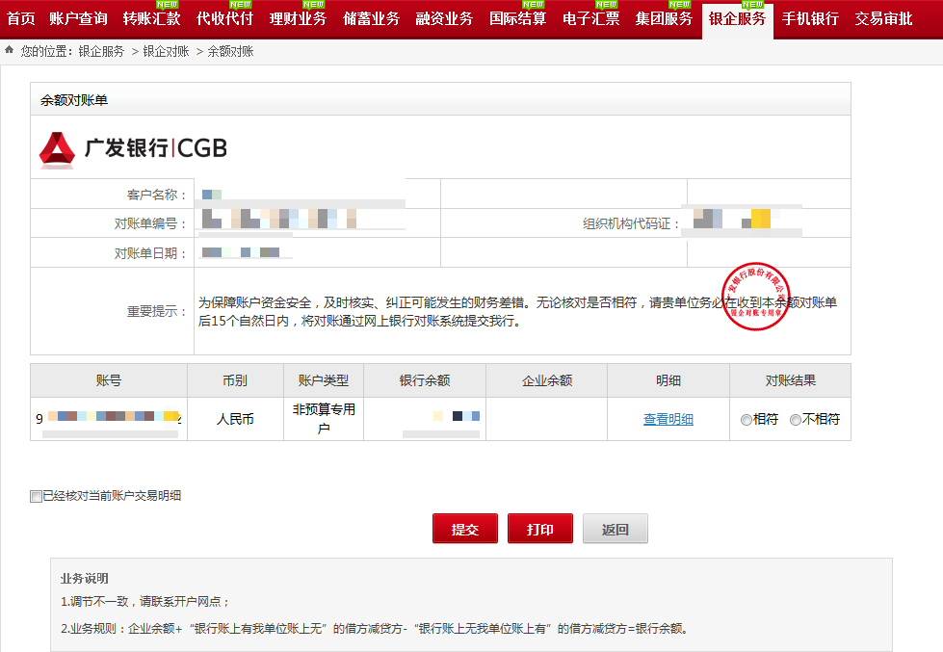The width and height of the screenshot is (943, 652).
Task: Click the 对账单编号 label
Action: (150, 223)
